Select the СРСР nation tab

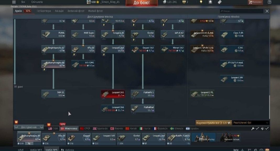tap(85, 128)
